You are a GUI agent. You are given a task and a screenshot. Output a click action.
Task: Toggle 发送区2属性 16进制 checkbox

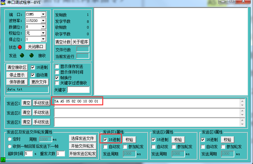tap(154, 140)
